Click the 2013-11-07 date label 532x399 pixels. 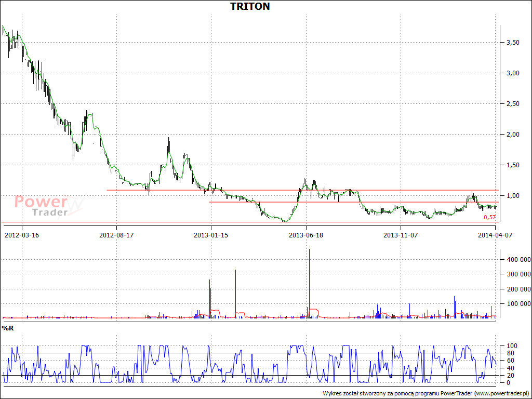point(401,235)
